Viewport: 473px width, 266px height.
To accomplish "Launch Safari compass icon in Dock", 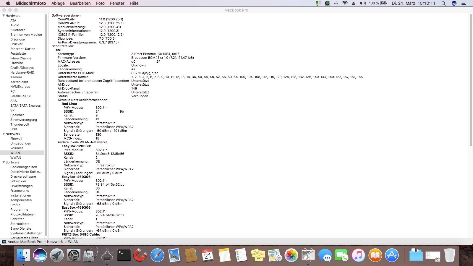I will (x=157, y=255).
